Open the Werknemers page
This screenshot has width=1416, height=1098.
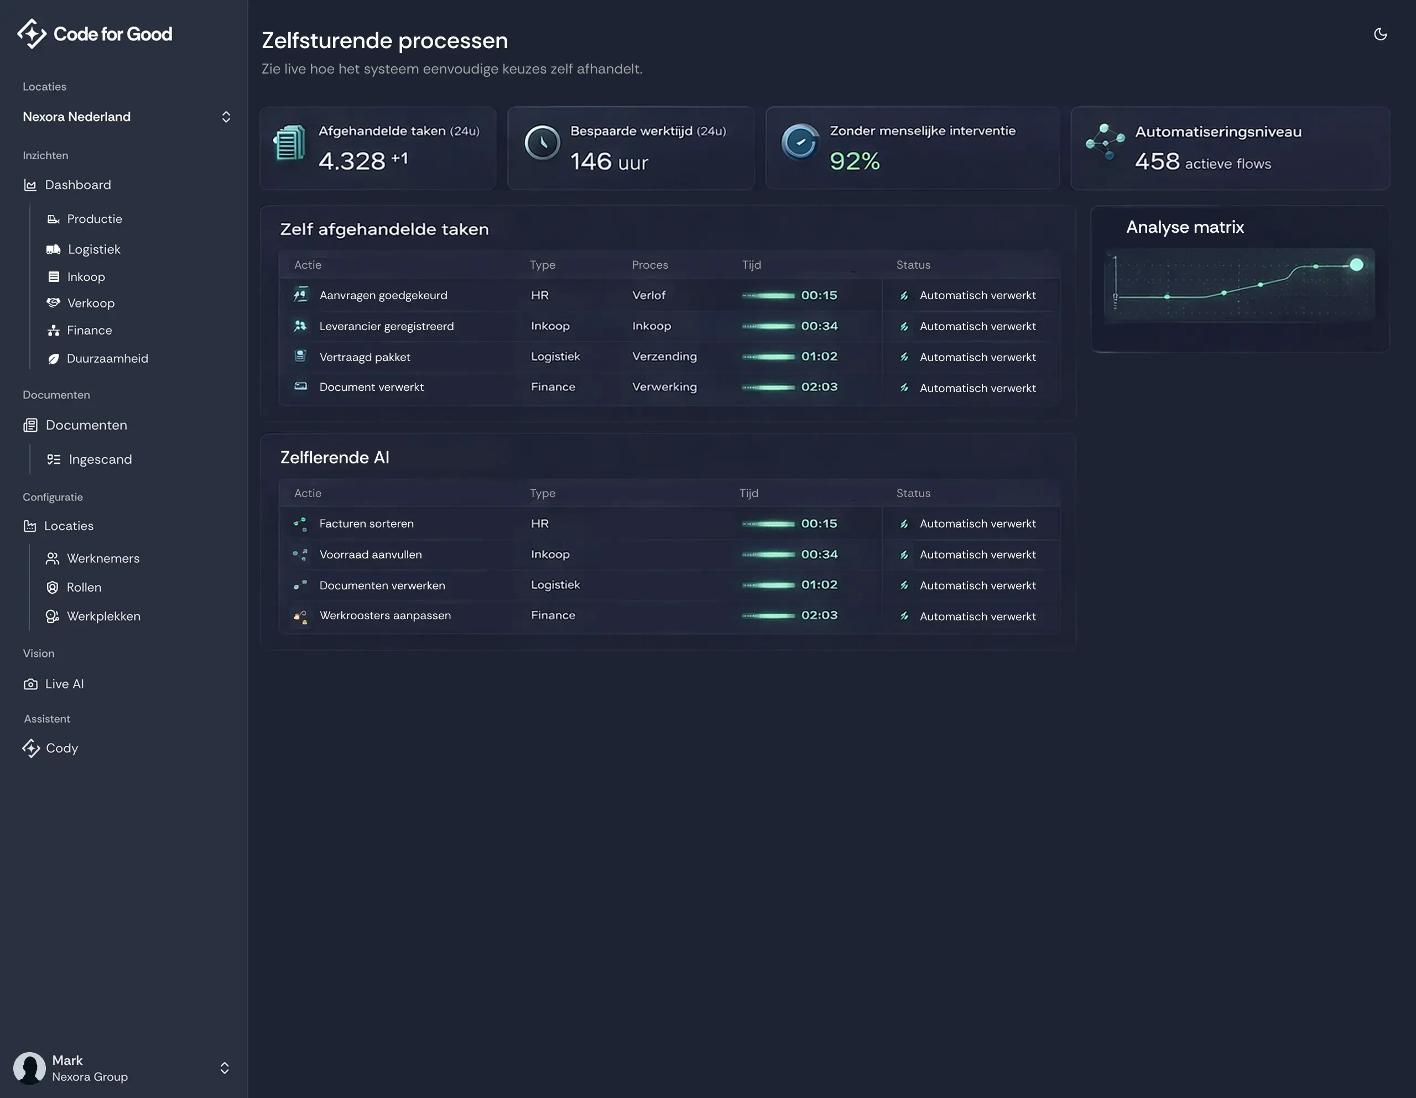(x=103, y=559)
